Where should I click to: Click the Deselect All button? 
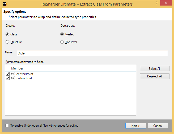pos(155,76)
